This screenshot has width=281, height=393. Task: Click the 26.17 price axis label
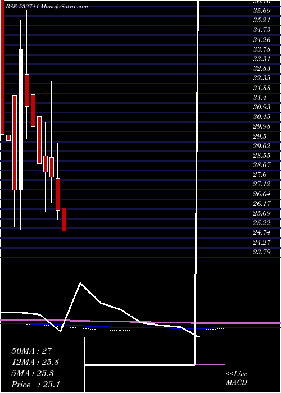262,204
